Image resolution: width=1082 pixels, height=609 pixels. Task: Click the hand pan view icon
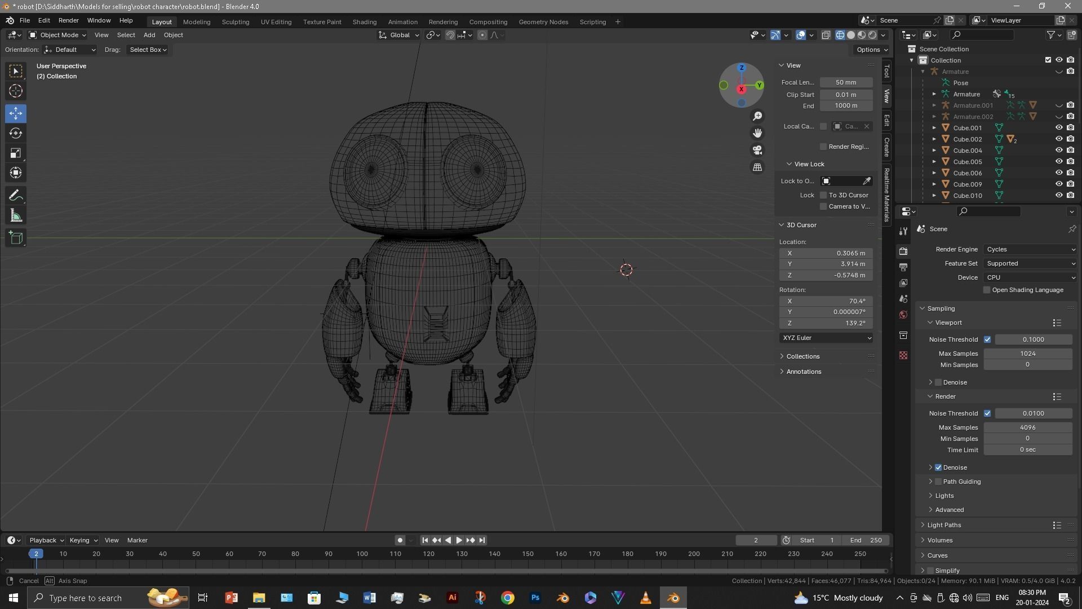[x=757, y=133]
